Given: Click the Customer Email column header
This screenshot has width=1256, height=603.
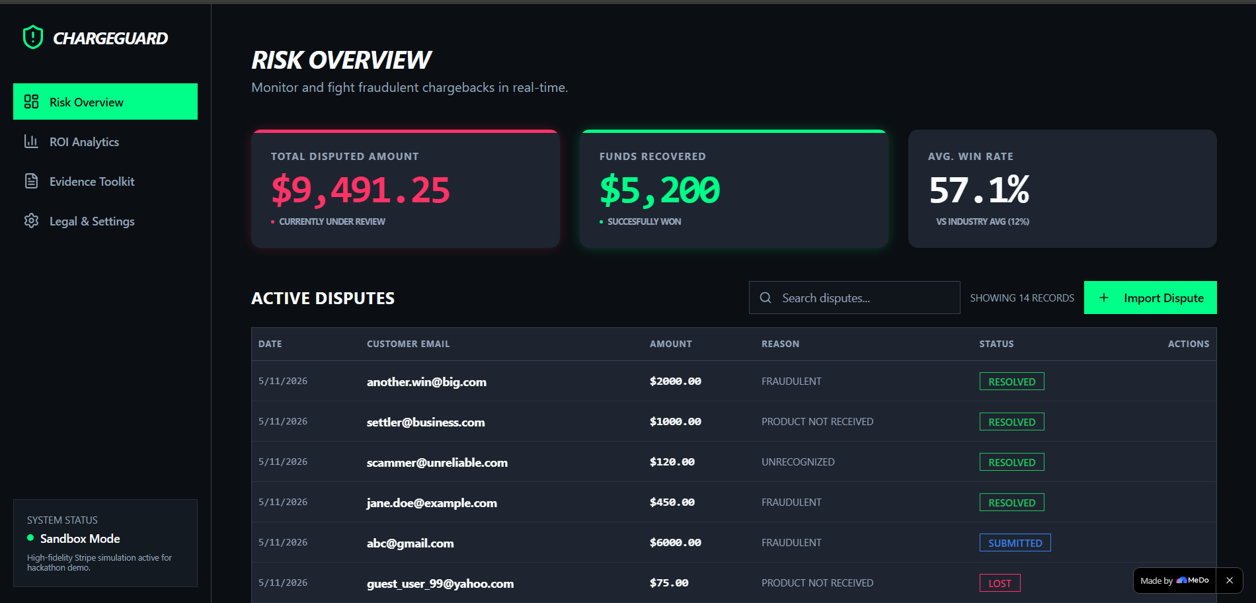Looking at the screenshot, I should (408, 344).
